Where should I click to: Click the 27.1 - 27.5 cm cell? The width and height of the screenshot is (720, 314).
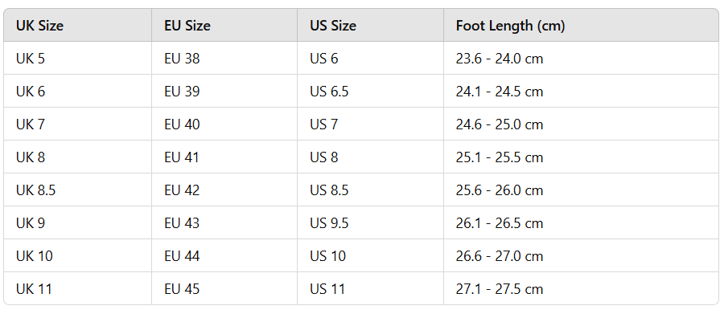(x=580, y=289)
